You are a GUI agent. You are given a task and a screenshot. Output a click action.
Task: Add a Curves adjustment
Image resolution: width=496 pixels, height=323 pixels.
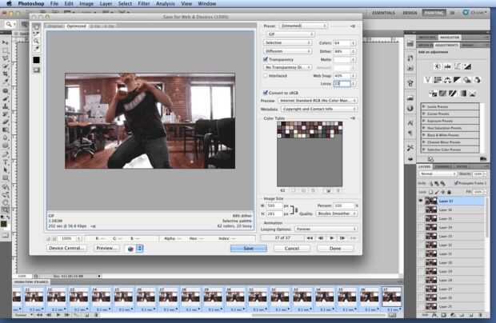[x=458, y=66]
